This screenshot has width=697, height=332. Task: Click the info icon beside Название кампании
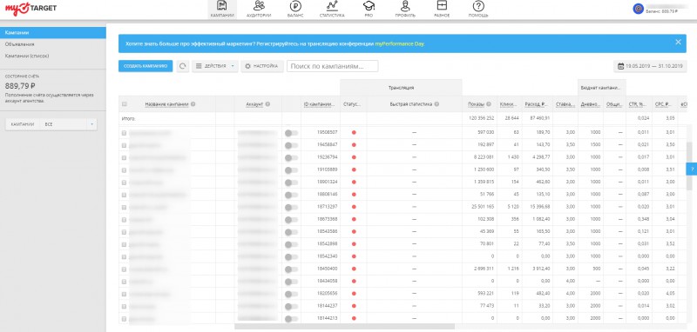pyautogui.click(x=193, y=104)
